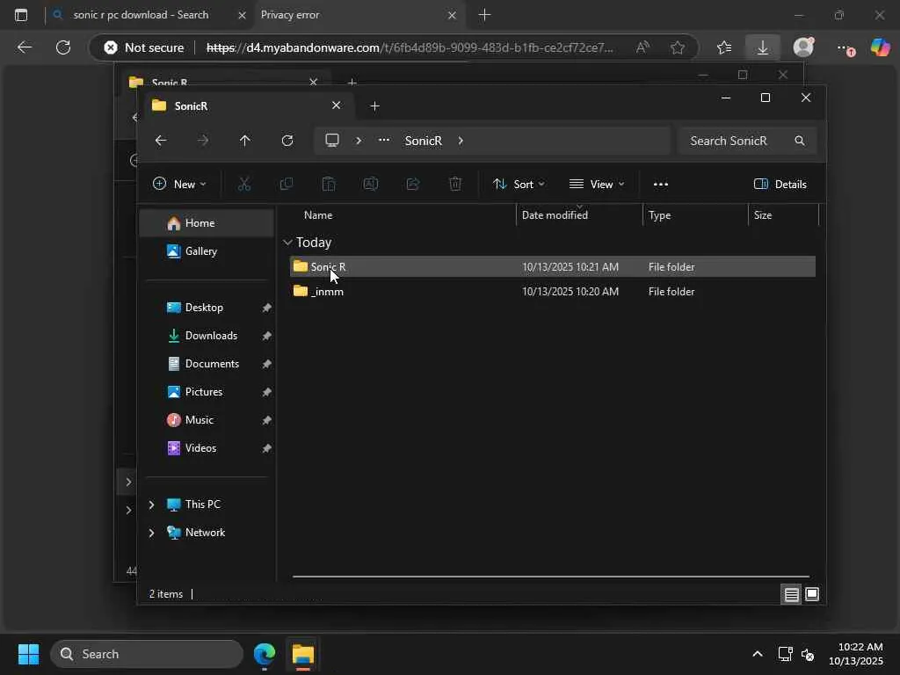Click the File Explorer back arrow
This screenshot has width=900, height=675.
pos(160,141)
